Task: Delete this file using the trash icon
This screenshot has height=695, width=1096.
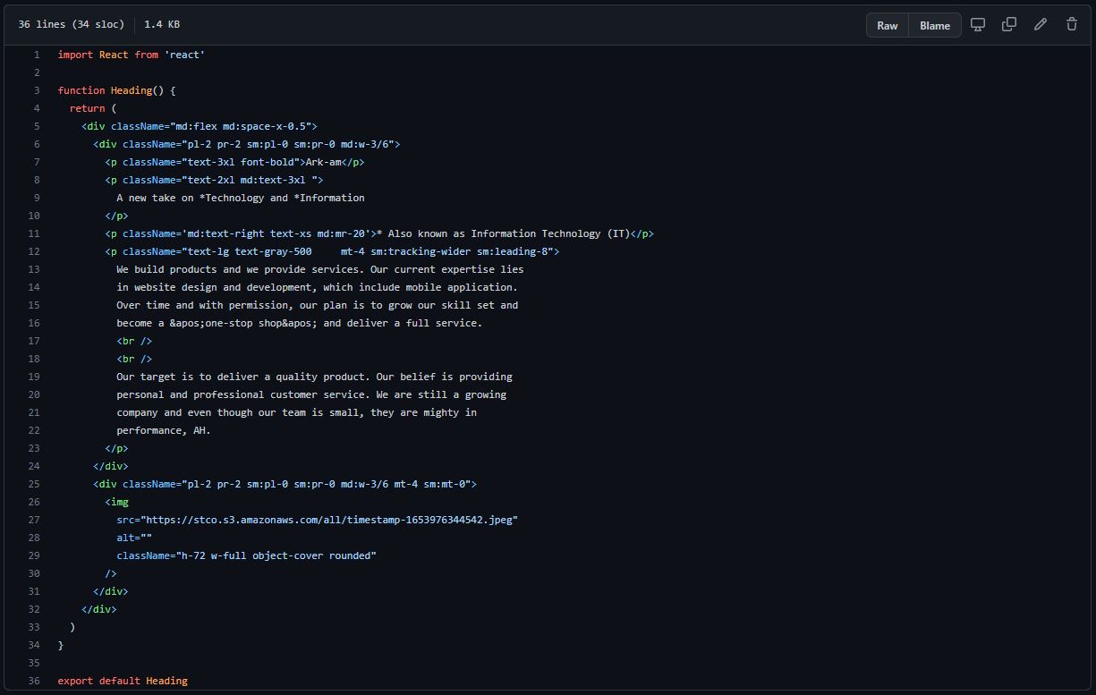Action: coord(1071,24)
